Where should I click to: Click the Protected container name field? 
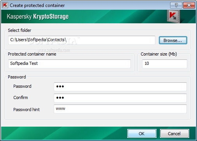tap(69, 64)
